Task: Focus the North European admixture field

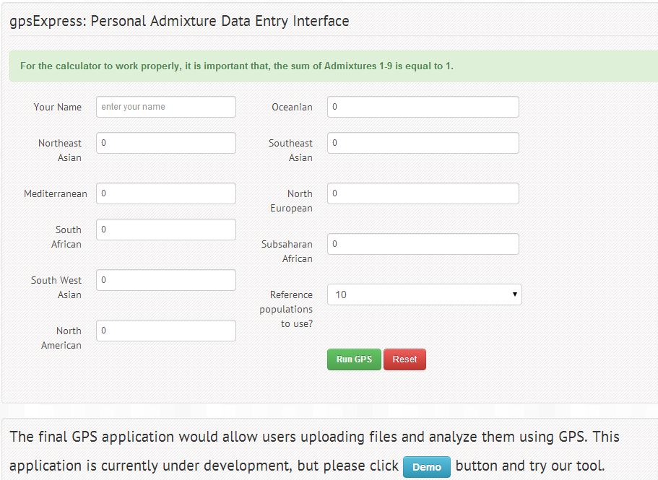Action: [x=423, y=193]
